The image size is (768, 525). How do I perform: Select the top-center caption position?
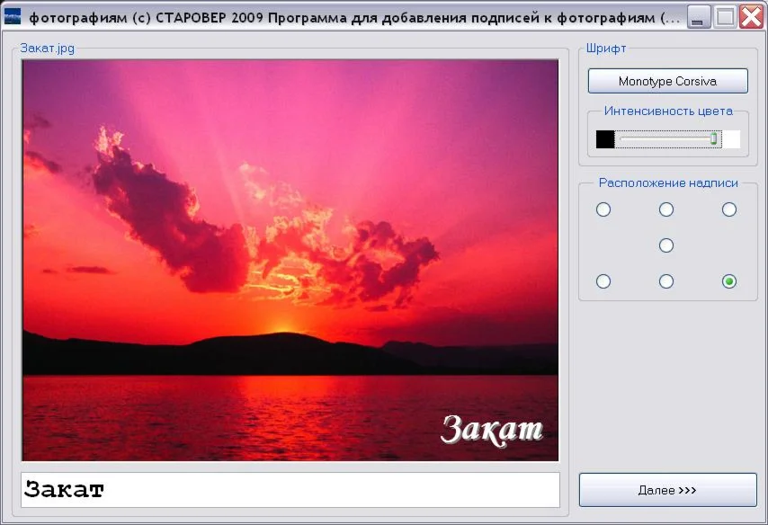click(x=666, y=209)
